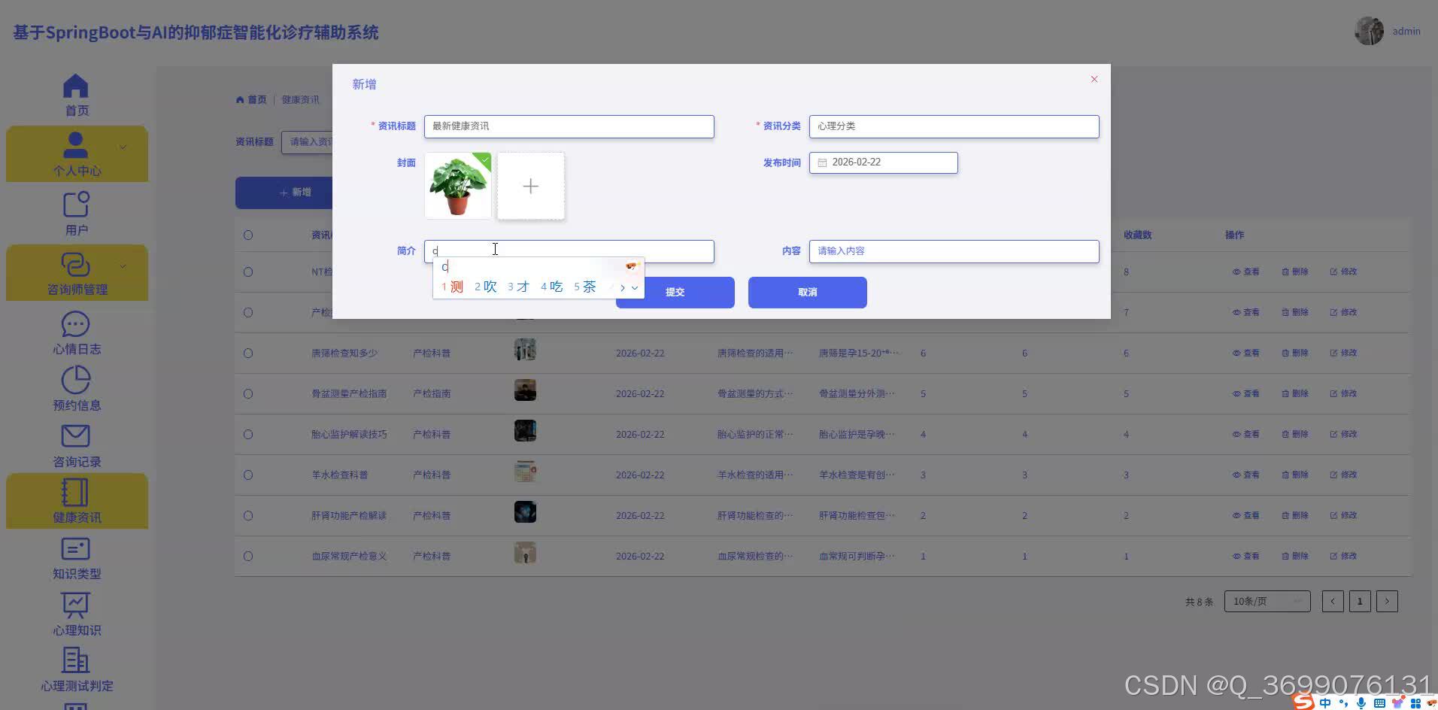This screenshot has width=1438, height=710.
Task: Click the plus tile to upload cover
Action: point(531,187)
